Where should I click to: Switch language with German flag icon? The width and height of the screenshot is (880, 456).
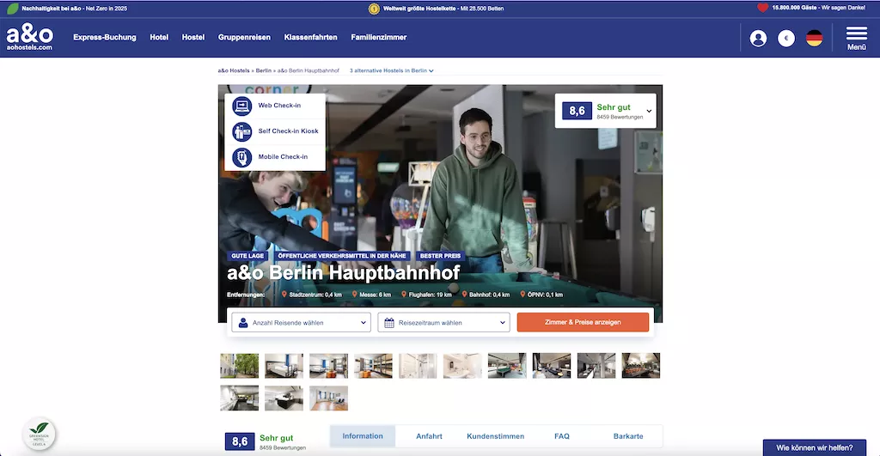(814, 38)
